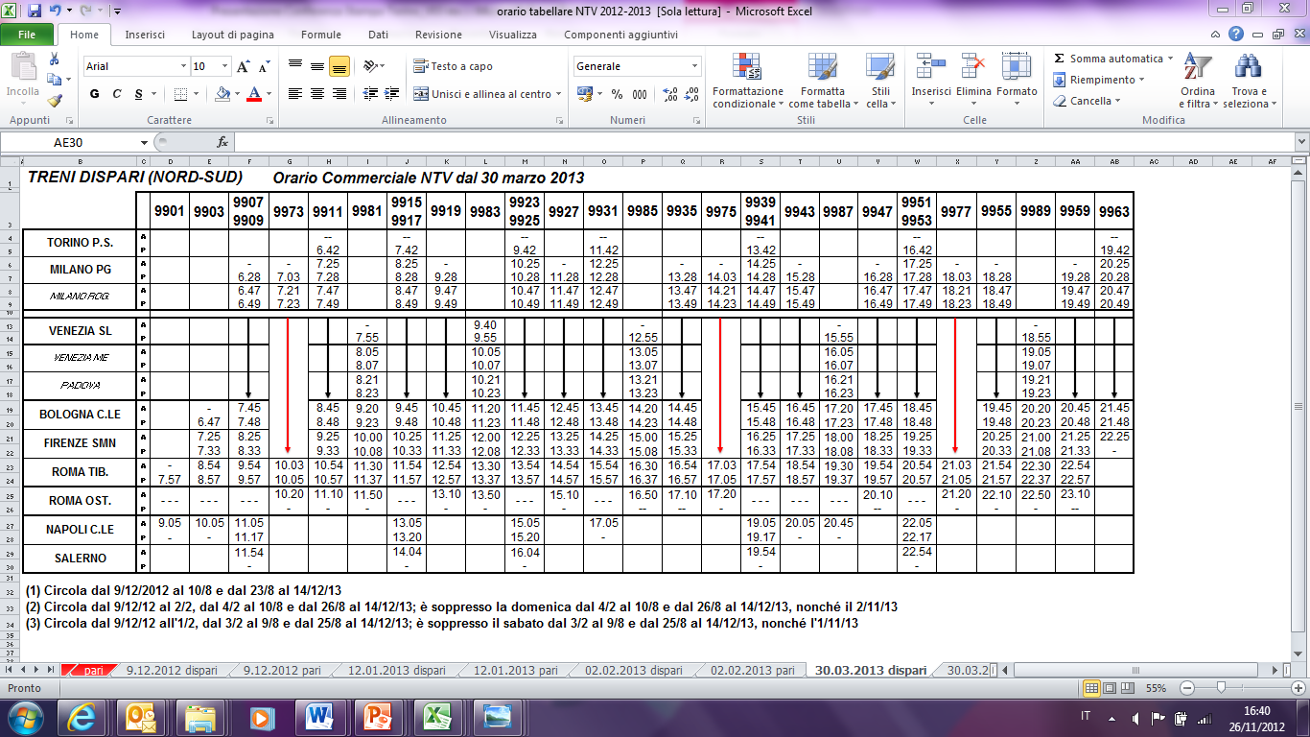Image resolution: width=1310 pixels, height=737 pixels.
Task: Open the cell borders dropdown
Action: [x=199, y=94]
